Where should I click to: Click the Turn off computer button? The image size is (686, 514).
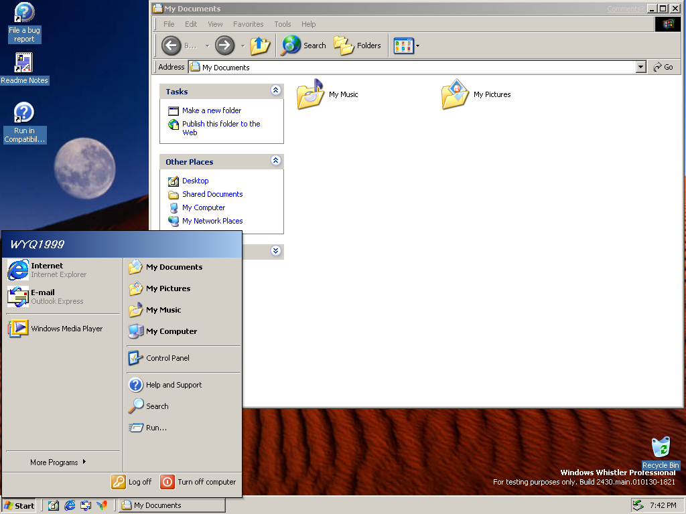pyautogui.click(x=198, y=482)
